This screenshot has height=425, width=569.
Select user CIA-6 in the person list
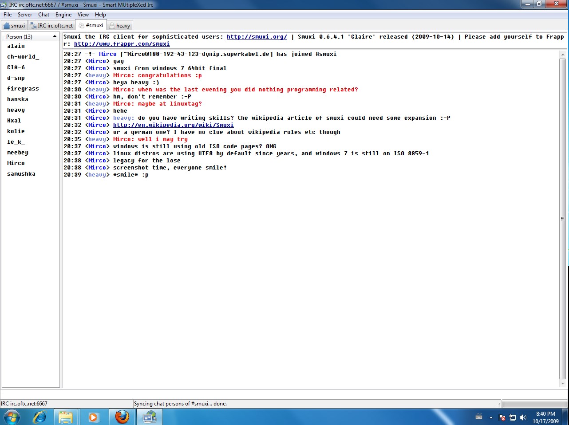tap(16, 67)
